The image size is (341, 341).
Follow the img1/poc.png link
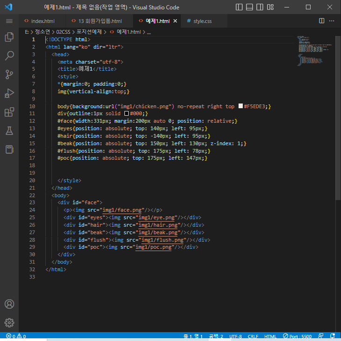pos(153,247)
